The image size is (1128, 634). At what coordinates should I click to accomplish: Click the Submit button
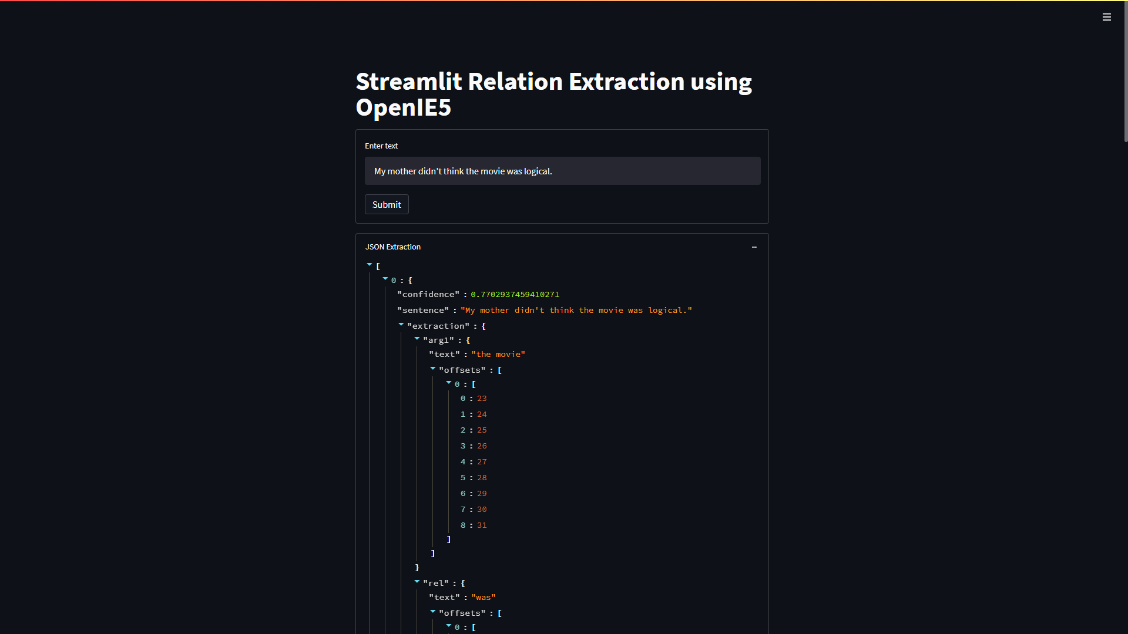[386, 204]
